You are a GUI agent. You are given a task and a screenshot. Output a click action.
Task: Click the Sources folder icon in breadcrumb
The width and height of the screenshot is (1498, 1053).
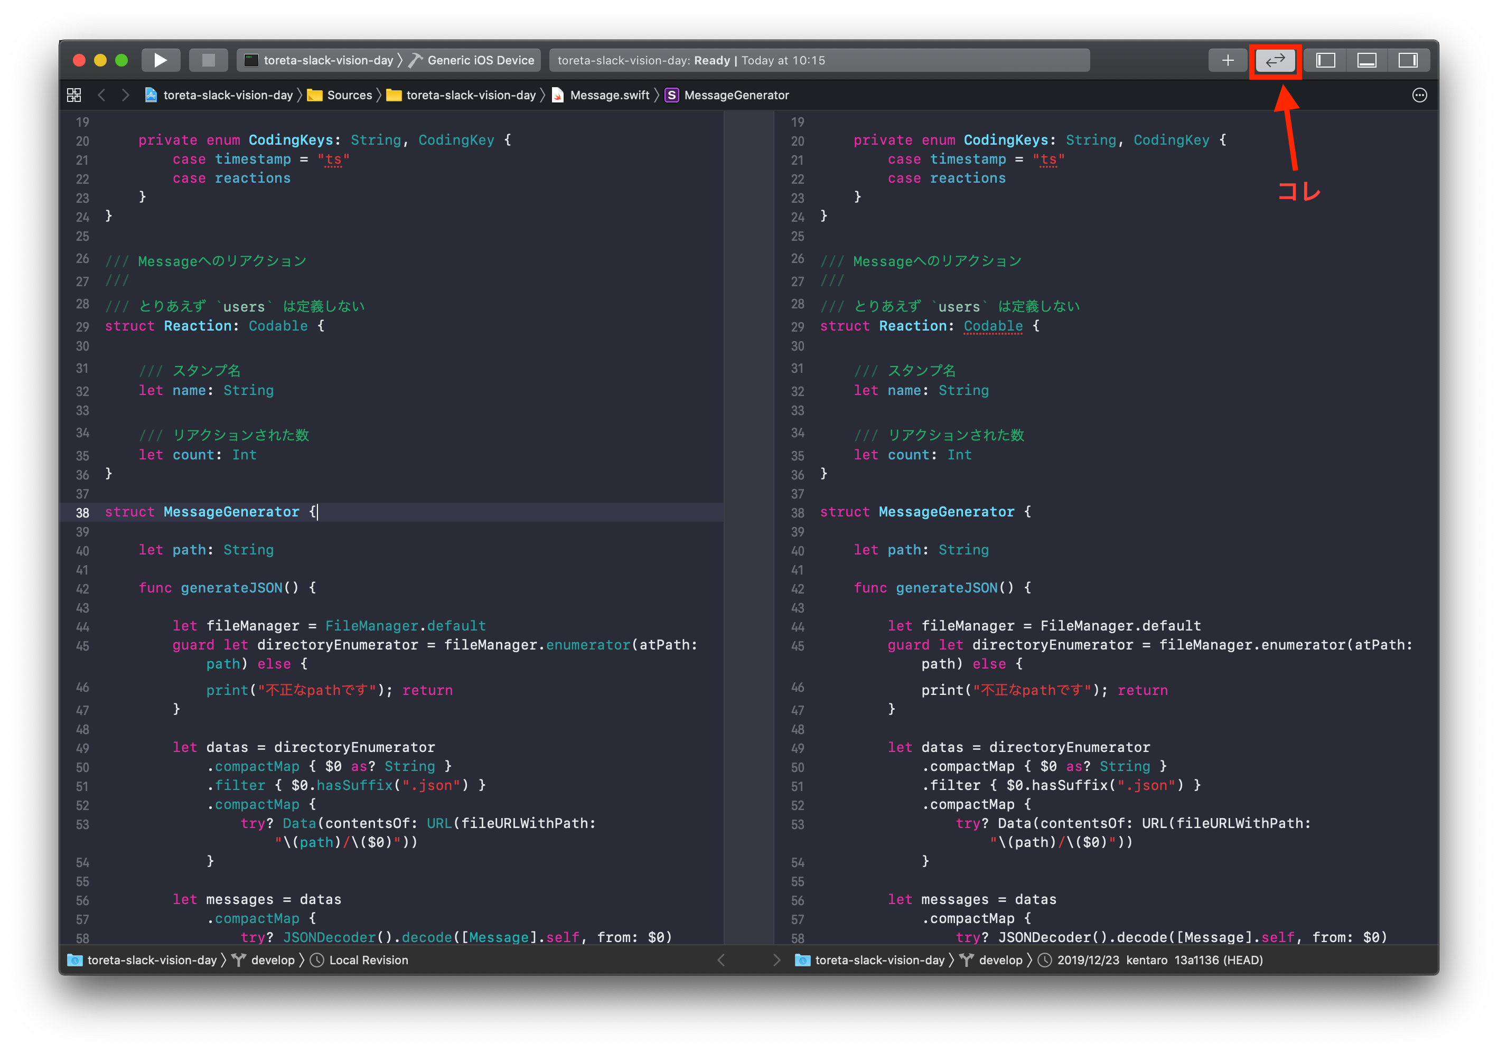pos(314,95)
